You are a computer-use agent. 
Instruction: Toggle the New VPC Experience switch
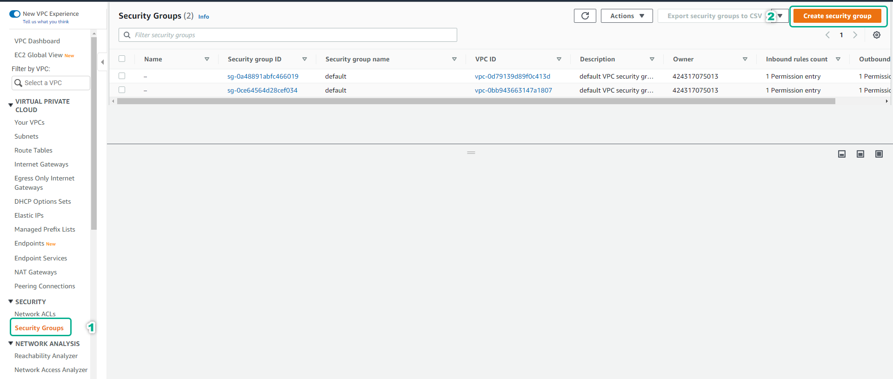pos(15,14)
